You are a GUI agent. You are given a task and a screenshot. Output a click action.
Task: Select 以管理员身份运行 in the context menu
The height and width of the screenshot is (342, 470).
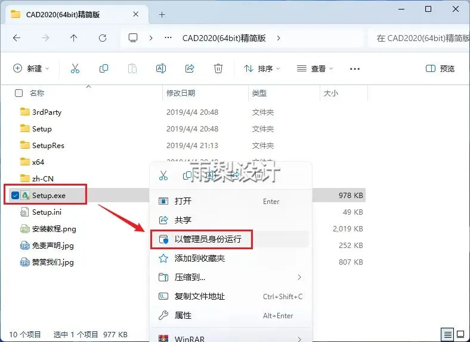coord(230,239)
